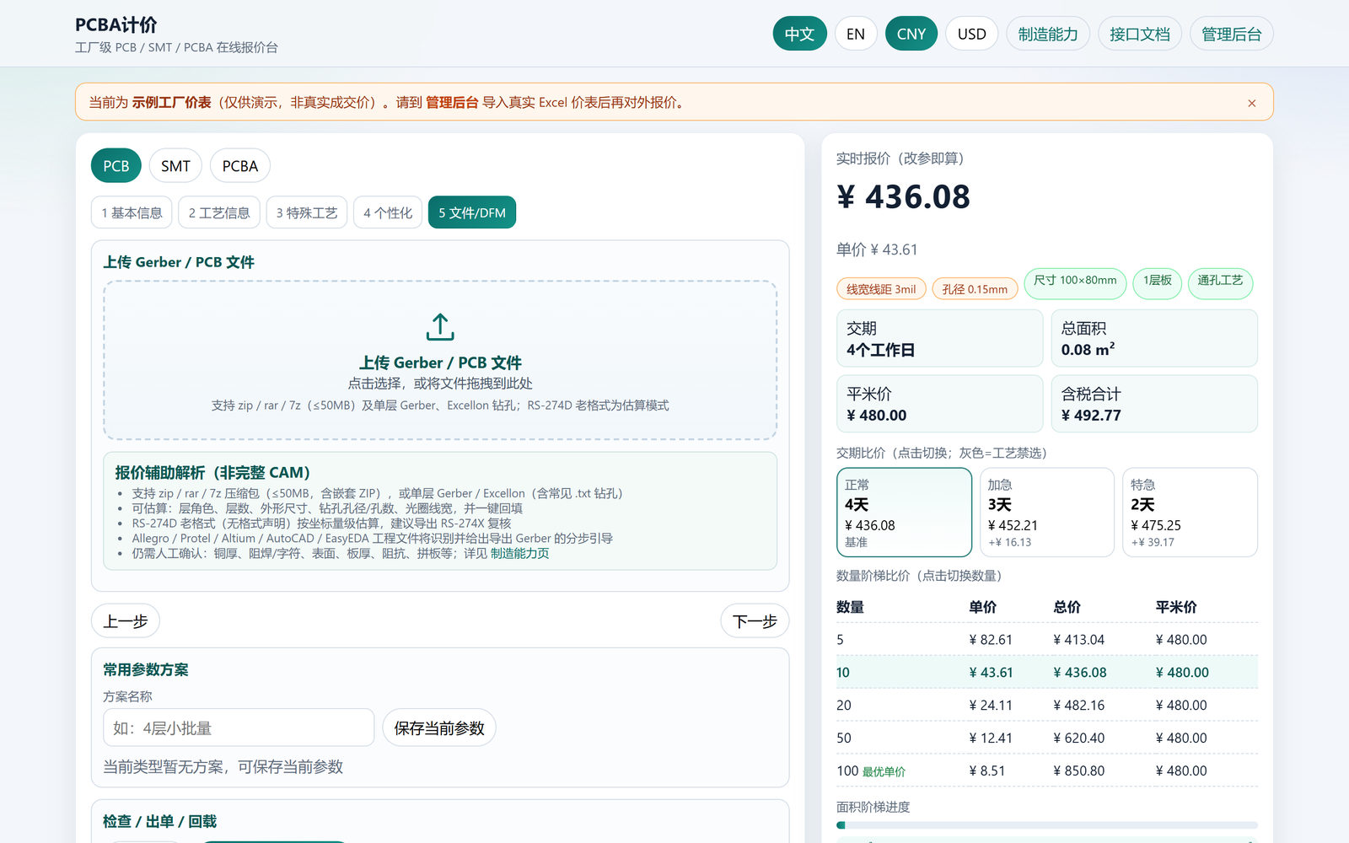Go to step 4 个性化
Image resolution: width=1349 pixels, height=843 pixels.
[388, 212]
